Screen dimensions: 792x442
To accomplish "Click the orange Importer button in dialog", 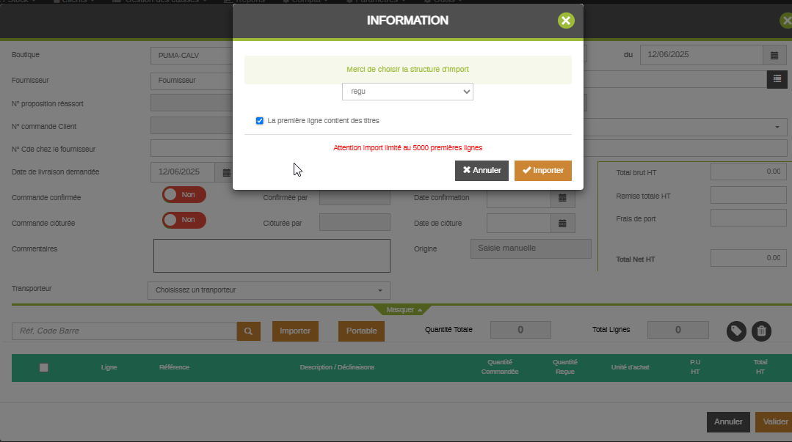I will [542, 171].
